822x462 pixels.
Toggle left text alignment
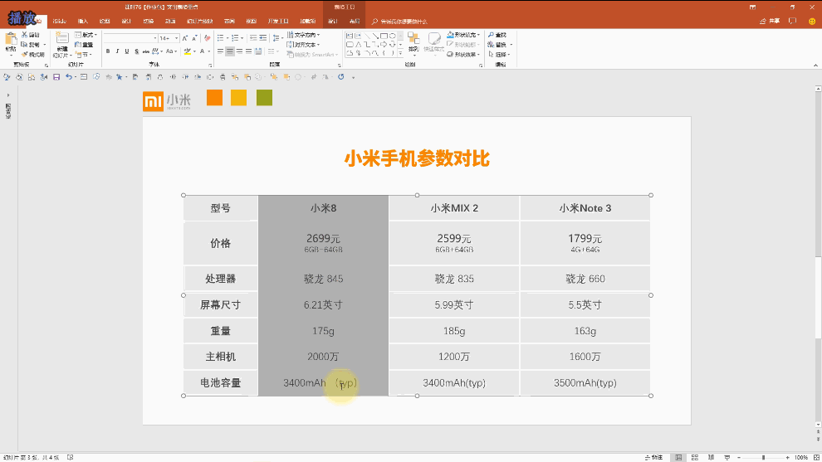click(220, 51)
